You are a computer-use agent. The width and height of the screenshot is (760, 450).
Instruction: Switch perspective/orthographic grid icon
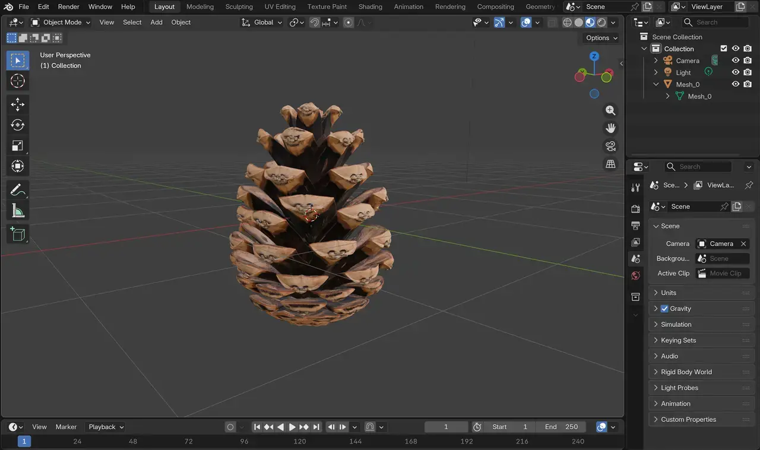click(x=610, y=164)
